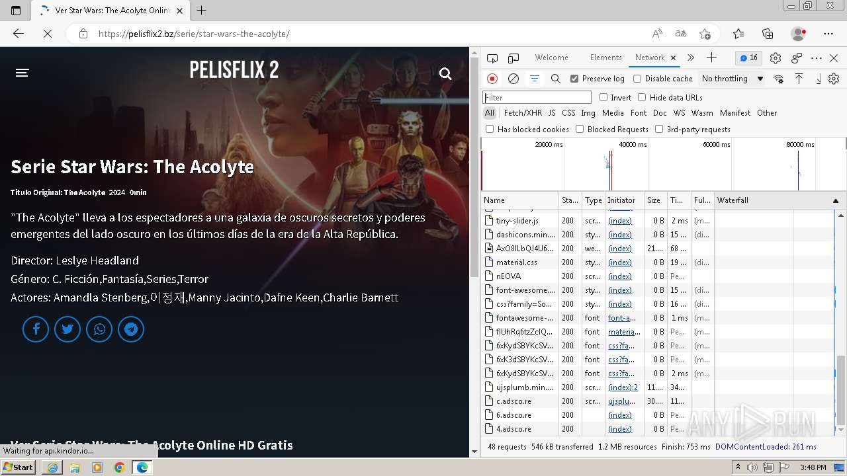Open PELISFLIX 2 home logo link
847x476 pixels.
pyautogui.click(x=234, y=69)
